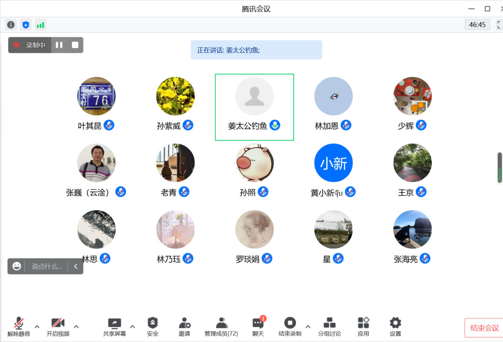Start 共享屏幕 screen sharing

click(114, 327)
